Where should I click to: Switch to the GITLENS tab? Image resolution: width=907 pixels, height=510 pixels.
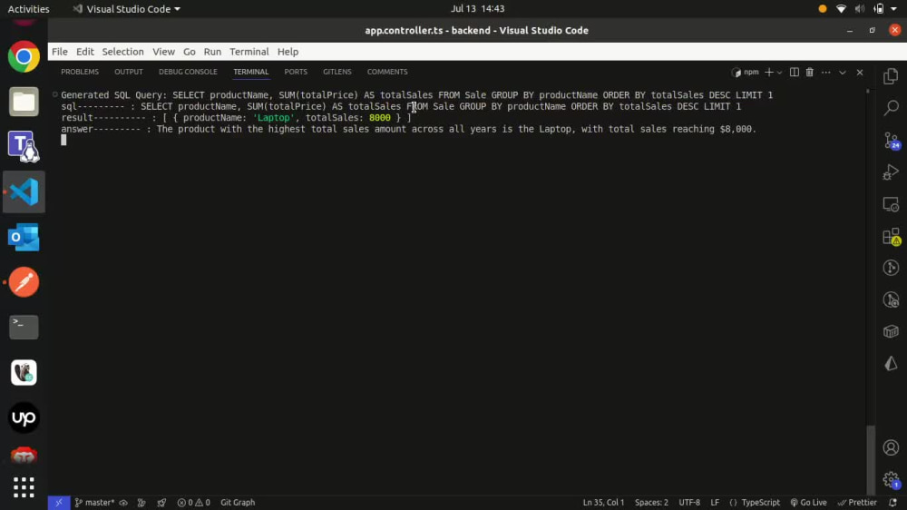click(337, 72)
